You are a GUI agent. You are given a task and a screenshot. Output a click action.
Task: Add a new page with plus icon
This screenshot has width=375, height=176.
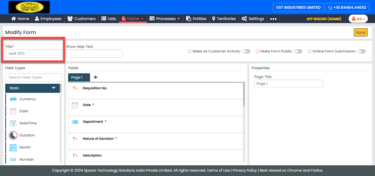tap(96, 77)
